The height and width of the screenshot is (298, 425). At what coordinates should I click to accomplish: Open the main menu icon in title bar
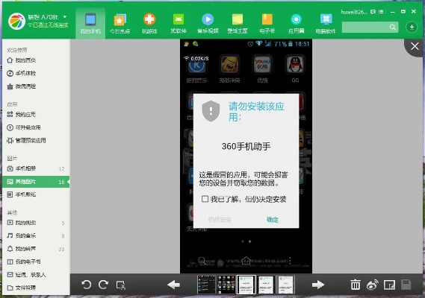[x=381, y=12]
